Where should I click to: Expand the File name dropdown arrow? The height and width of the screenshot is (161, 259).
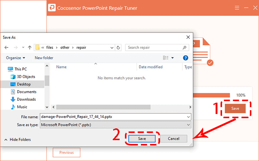pyautogui.click(x=188, y=117)
